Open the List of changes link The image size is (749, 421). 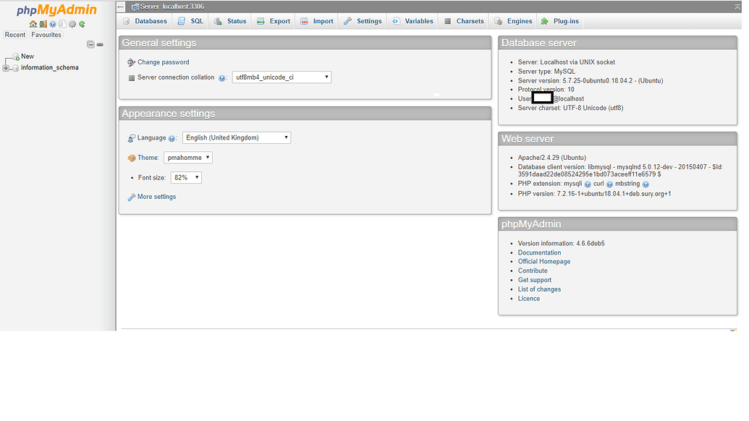[539, 289]
